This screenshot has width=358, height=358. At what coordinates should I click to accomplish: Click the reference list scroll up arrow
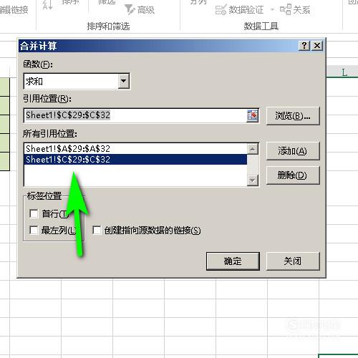pyautogui.click(x=253, y=149)
